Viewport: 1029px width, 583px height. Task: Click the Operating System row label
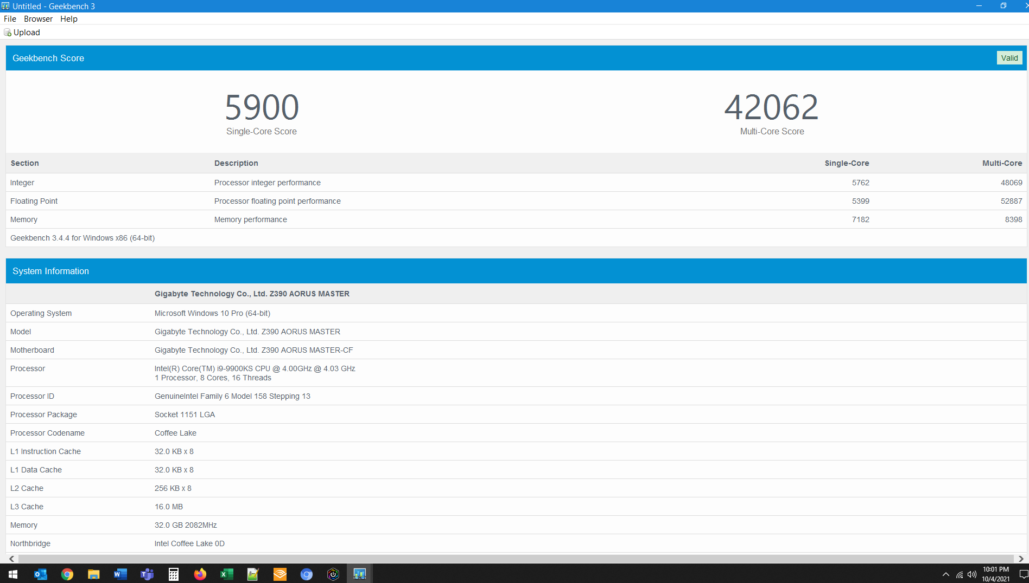(41, 313)
